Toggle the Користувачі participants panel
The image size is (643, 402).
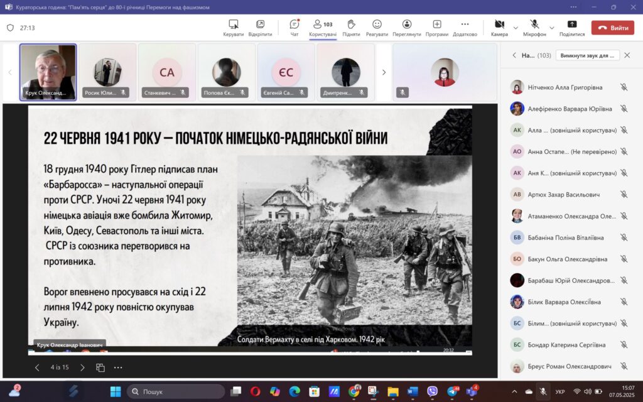[323, 28]
